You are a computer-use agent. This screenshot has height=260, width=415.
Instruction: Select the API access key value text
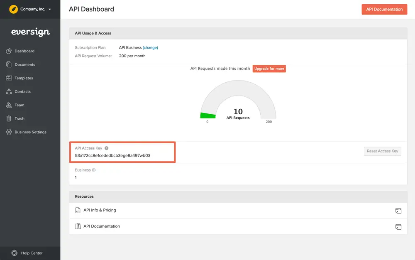(x=112, y=155)
